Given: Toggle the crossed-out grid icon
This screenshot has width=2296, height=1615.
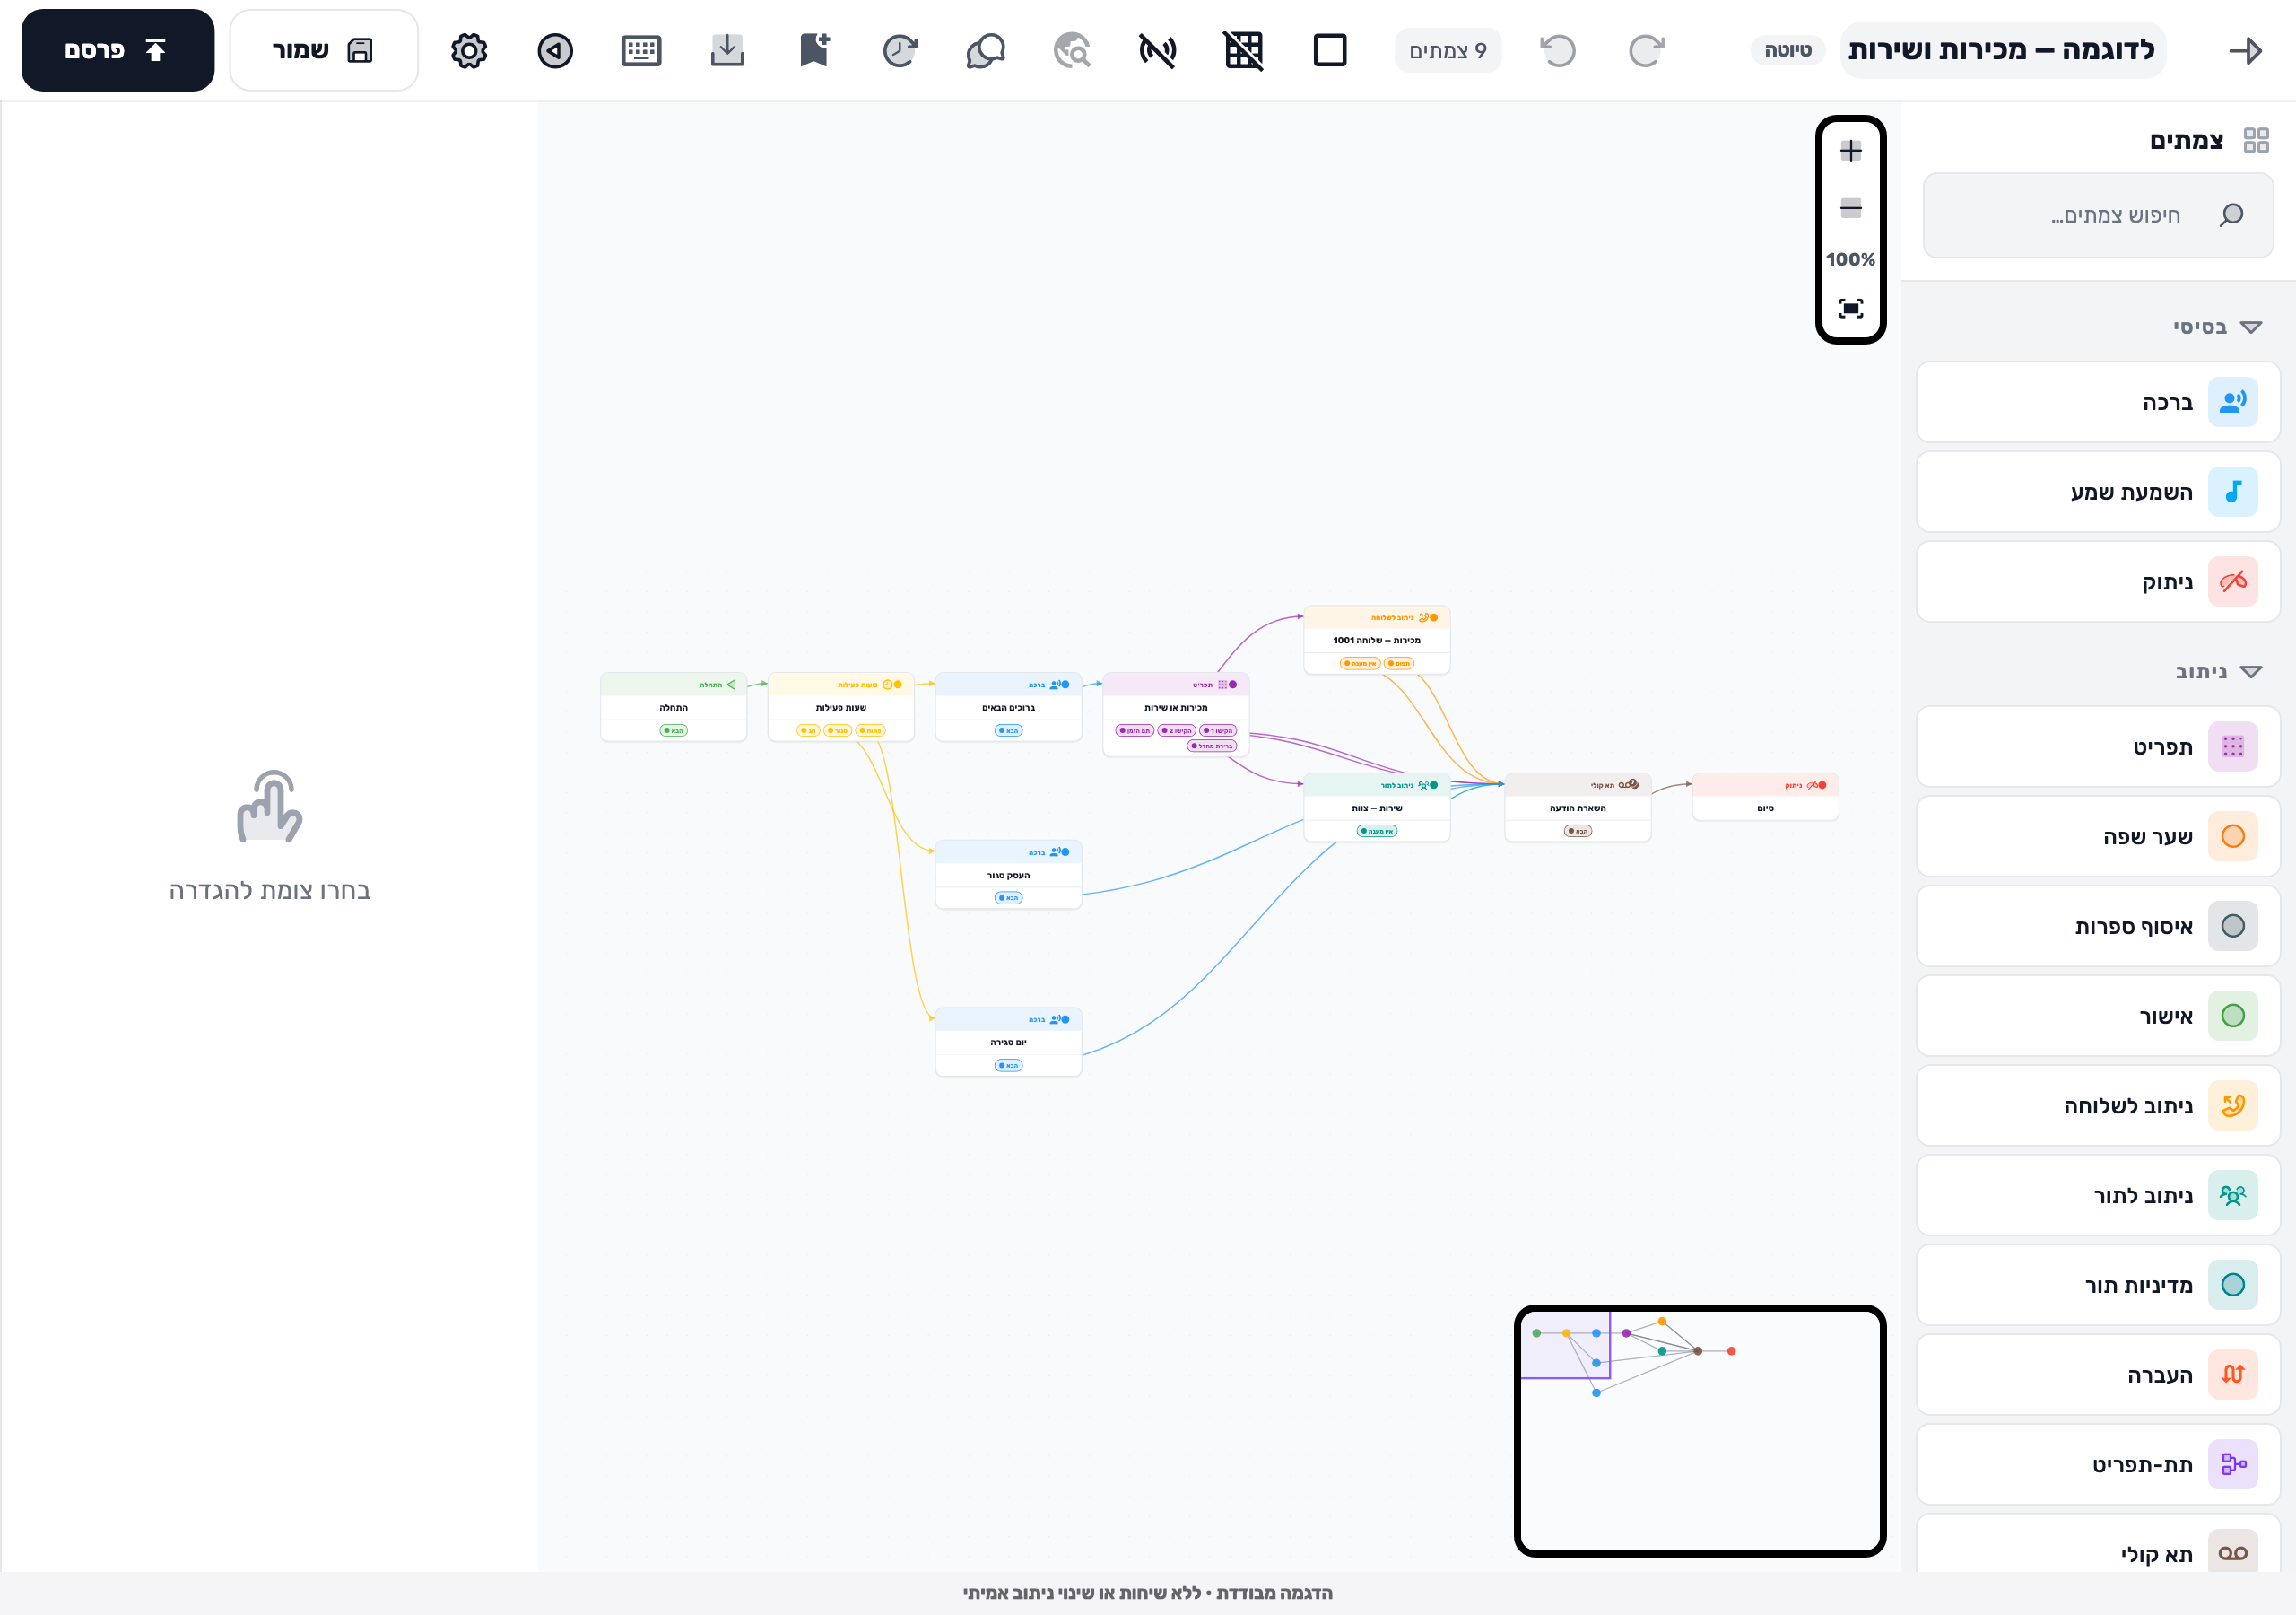Looking at the screenshot, I should click(1244, 51).
